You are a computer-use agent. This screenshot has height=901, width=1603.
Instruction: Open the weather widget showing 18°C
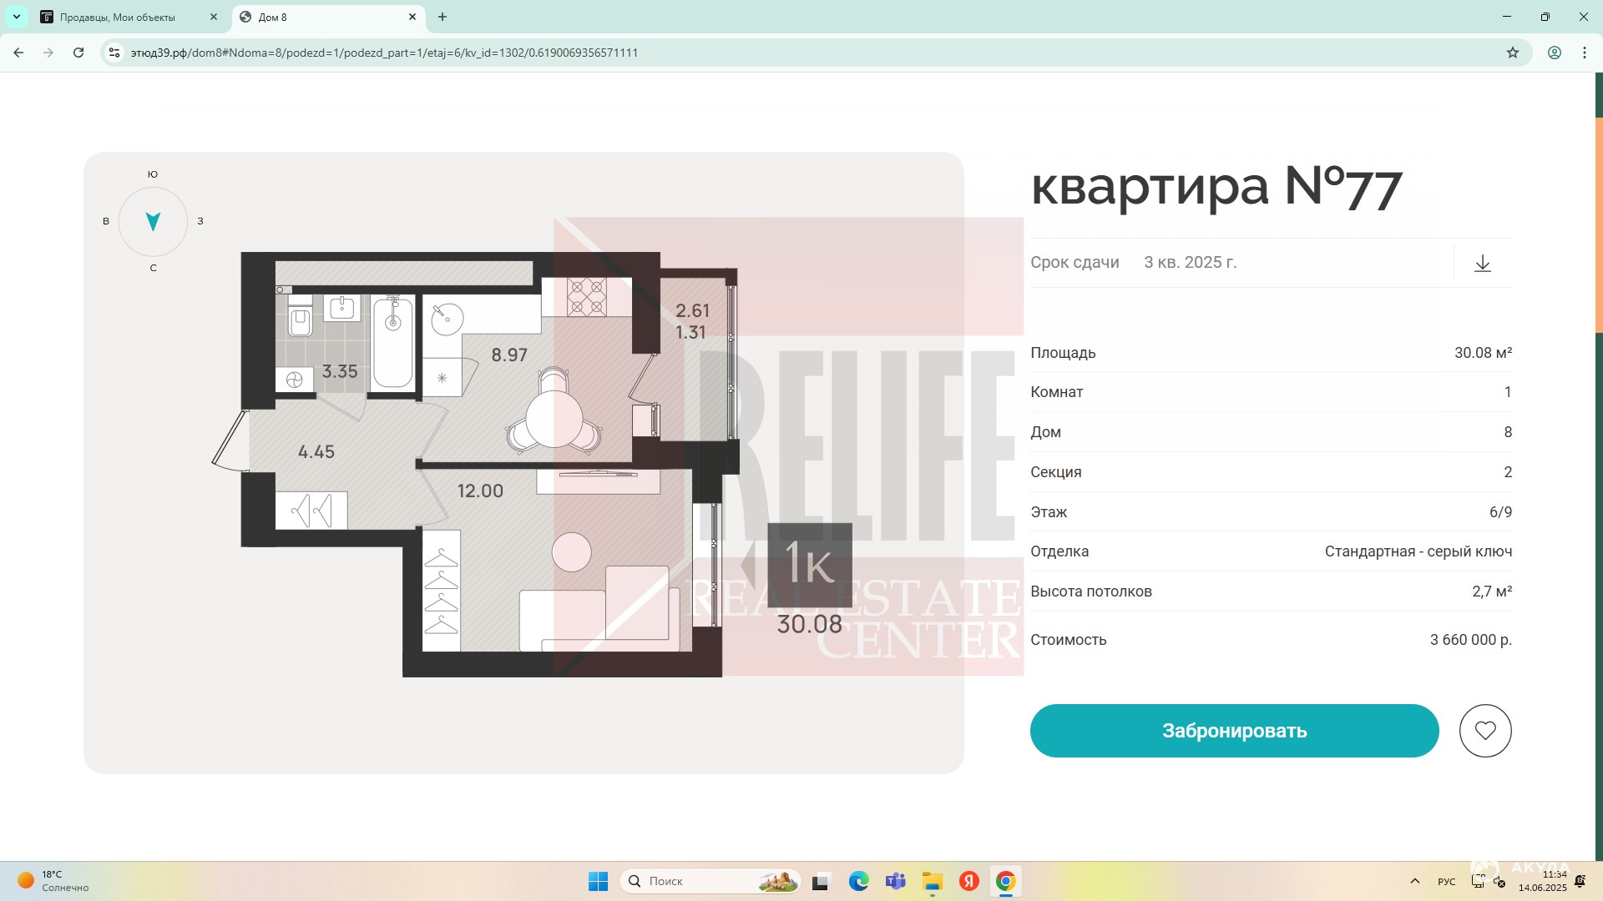click(53, 881)
